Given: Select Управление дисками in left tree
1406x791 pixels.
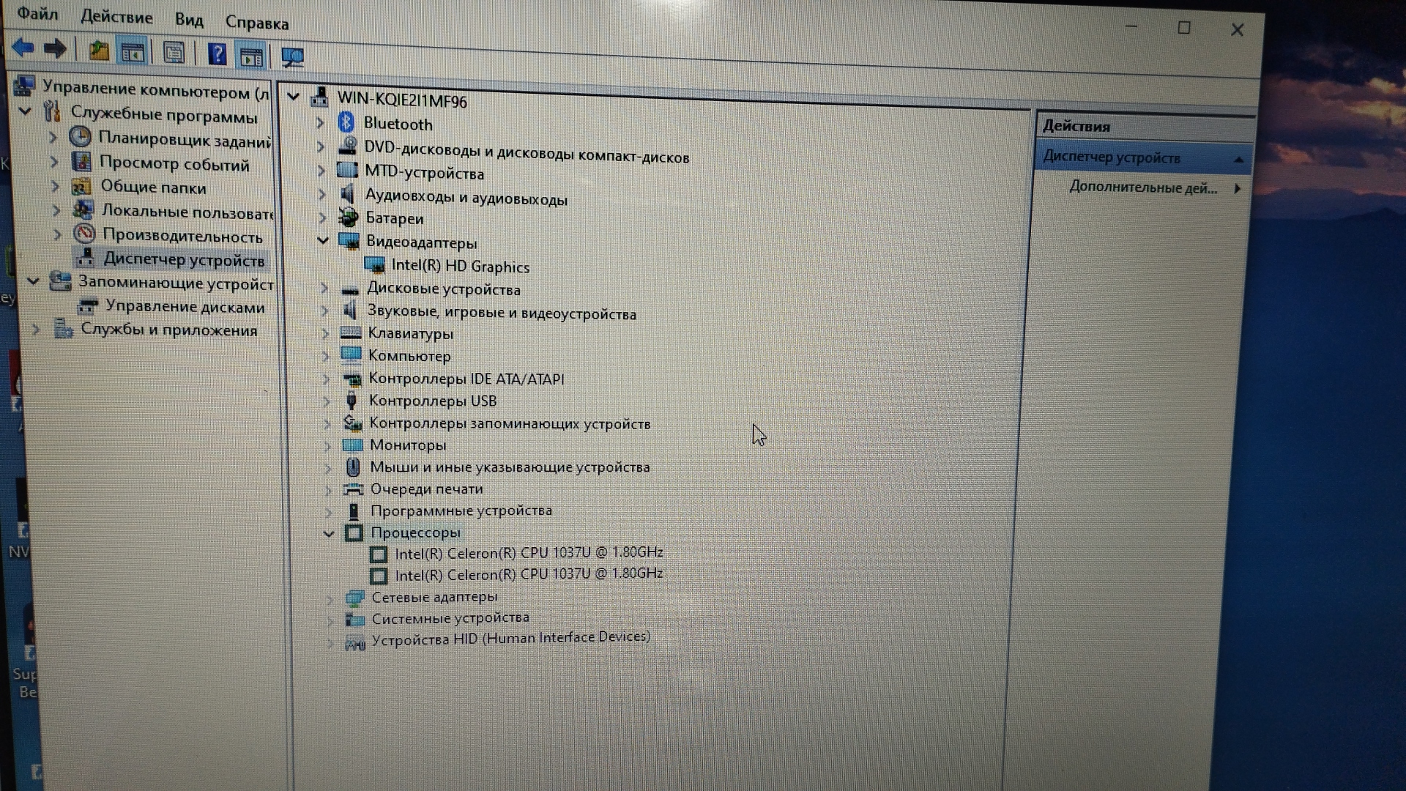Looking at the screenshot, I should pos(185,307).
